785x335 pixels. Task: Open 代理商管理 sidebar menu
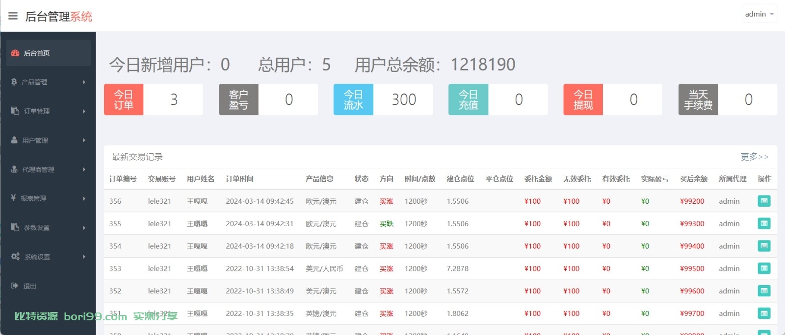click(x=48, y=169)
